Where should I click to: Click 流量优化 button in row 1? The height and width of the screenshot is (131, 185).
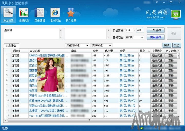pos(157,55)
